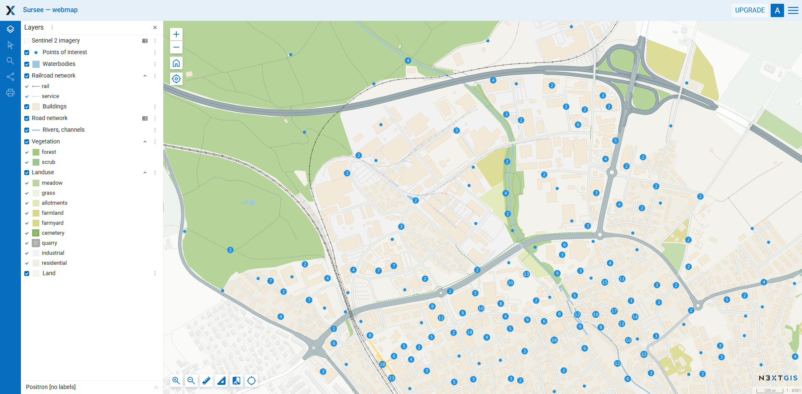Viewport: 802px width, 394px height.
Task: Open options menu for Points of interest
Action: click(155, 53)
